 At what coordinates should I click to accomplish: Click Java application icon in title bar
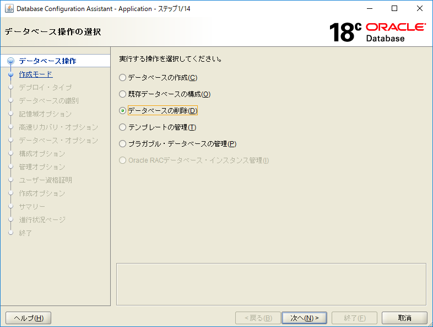tap(9, 9)
